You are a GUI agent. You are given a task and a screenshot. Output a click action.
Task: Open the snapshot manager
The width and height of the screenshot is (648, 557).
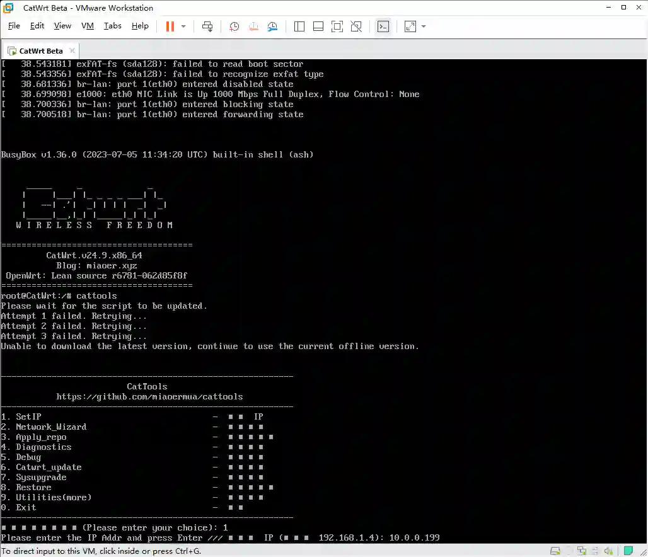(x=272, y=26)
